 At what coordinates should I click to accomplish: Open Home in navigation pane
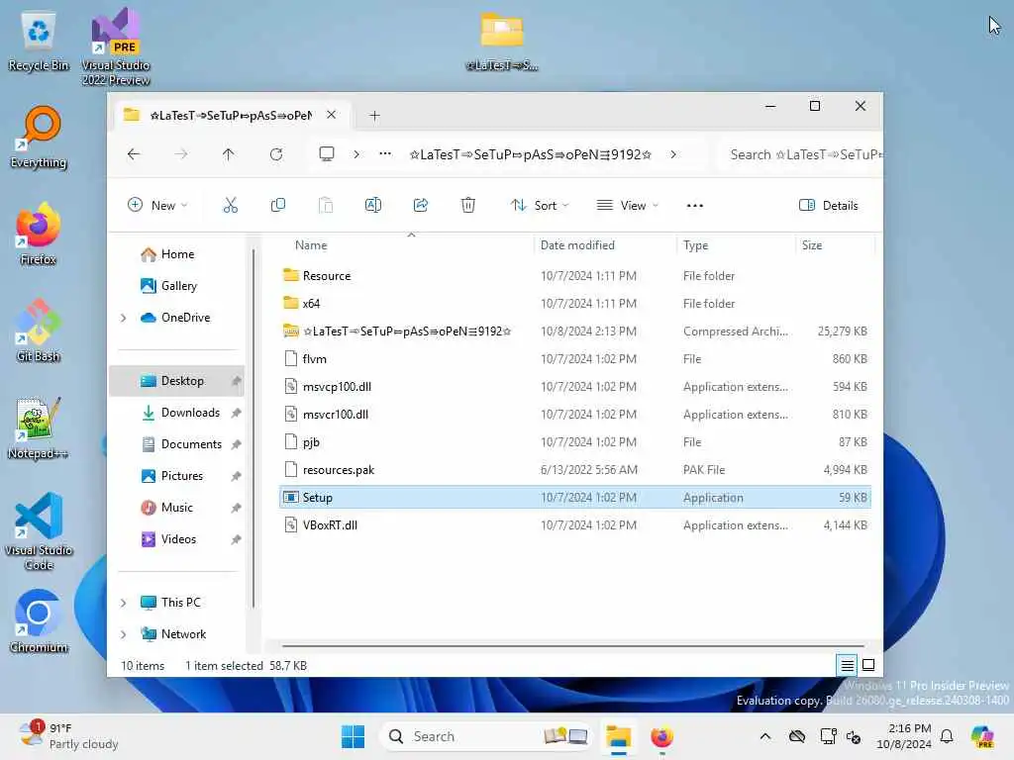click(x=178, y=254)
